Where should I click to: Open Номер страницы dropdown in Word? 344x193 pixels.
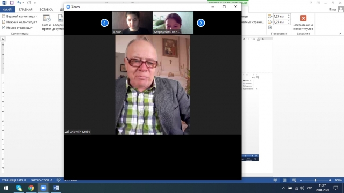click(18, 28)
